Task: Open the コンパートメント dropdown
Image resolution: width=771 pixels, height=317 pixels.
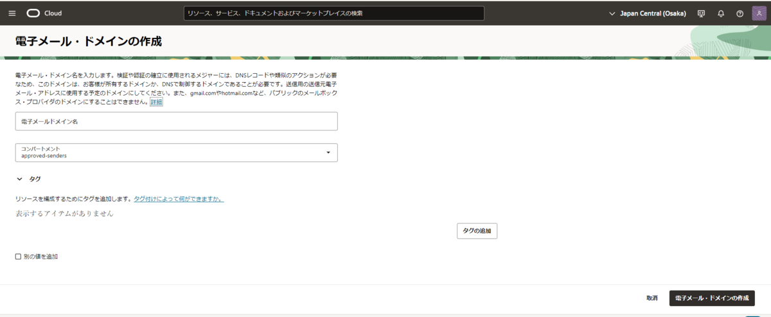Action: (177, 152)
